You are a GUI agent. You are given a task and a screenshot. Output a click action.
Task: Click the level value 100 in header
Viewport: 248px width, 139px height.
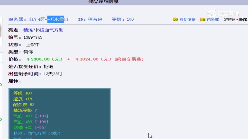point(130,19)
